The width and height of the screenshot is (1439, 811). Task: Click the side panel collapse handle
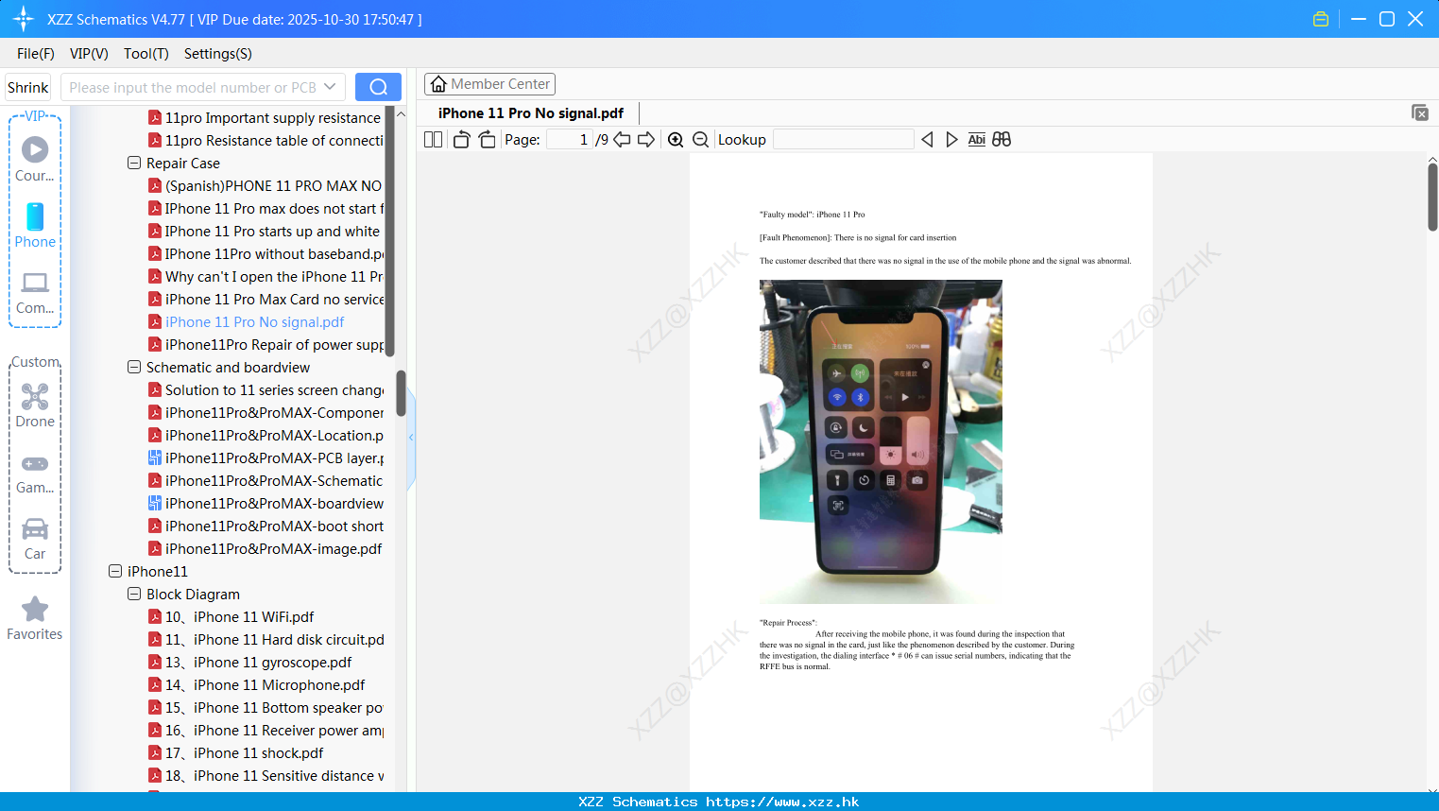(x=411, y=438)
